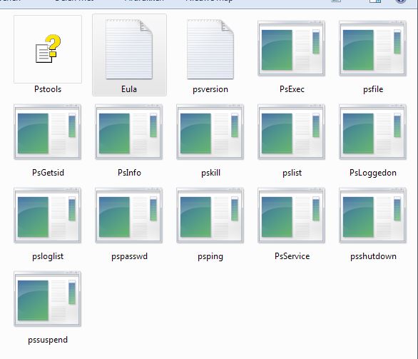Viewport: 418px width, 359px height.
Task: Click the 'PsLoggedon' file name label
Action: 373,173
